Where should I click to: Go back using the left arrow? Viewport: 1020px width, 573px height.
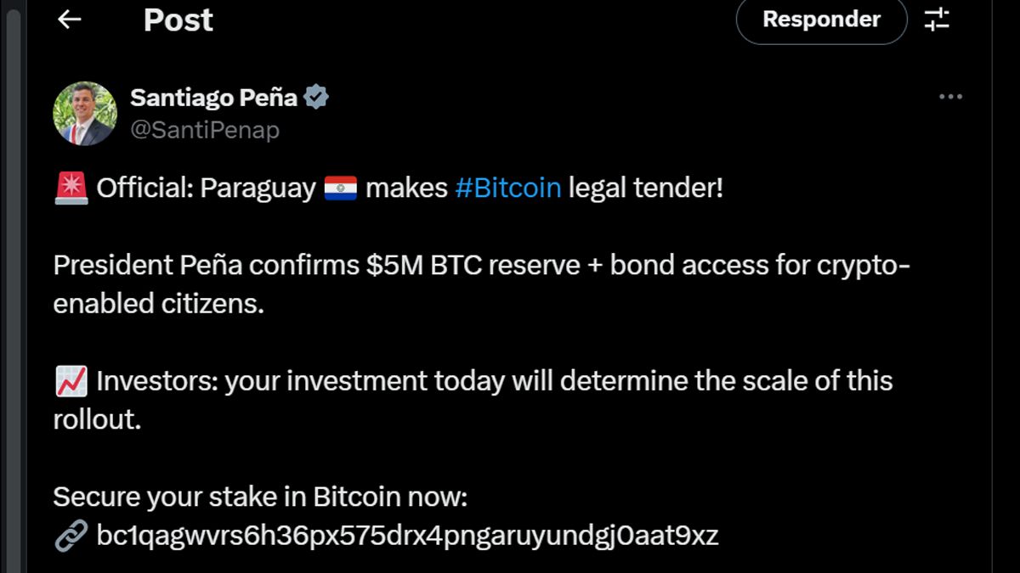pos(69,20)
